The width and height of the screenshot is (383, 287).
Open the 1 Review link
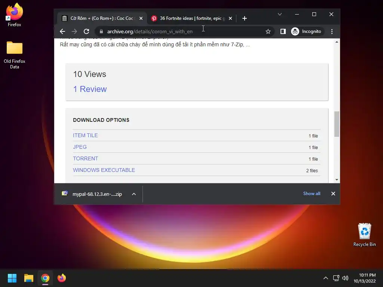[90, 89]
